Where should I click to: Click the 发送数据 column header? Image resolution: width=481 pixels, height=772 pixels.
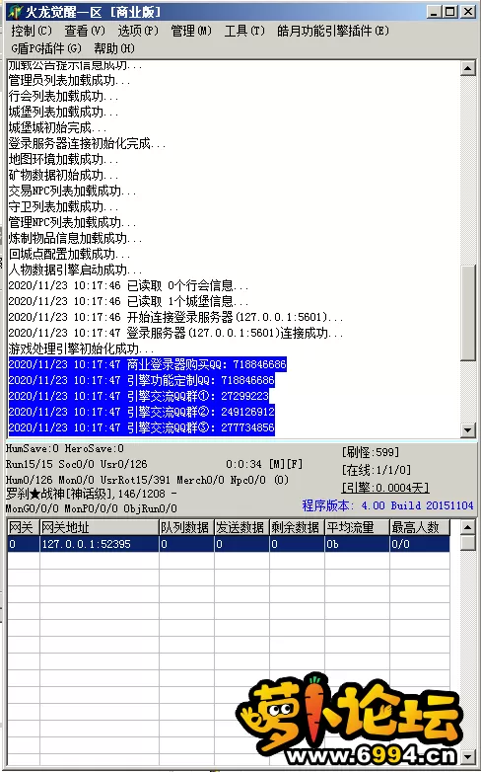(x=241, y=527)
